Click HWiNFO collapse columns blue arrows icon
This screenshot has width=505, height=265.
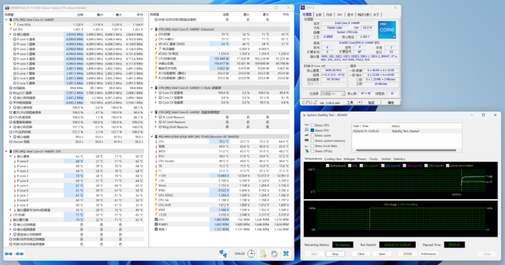click(19, 253)
